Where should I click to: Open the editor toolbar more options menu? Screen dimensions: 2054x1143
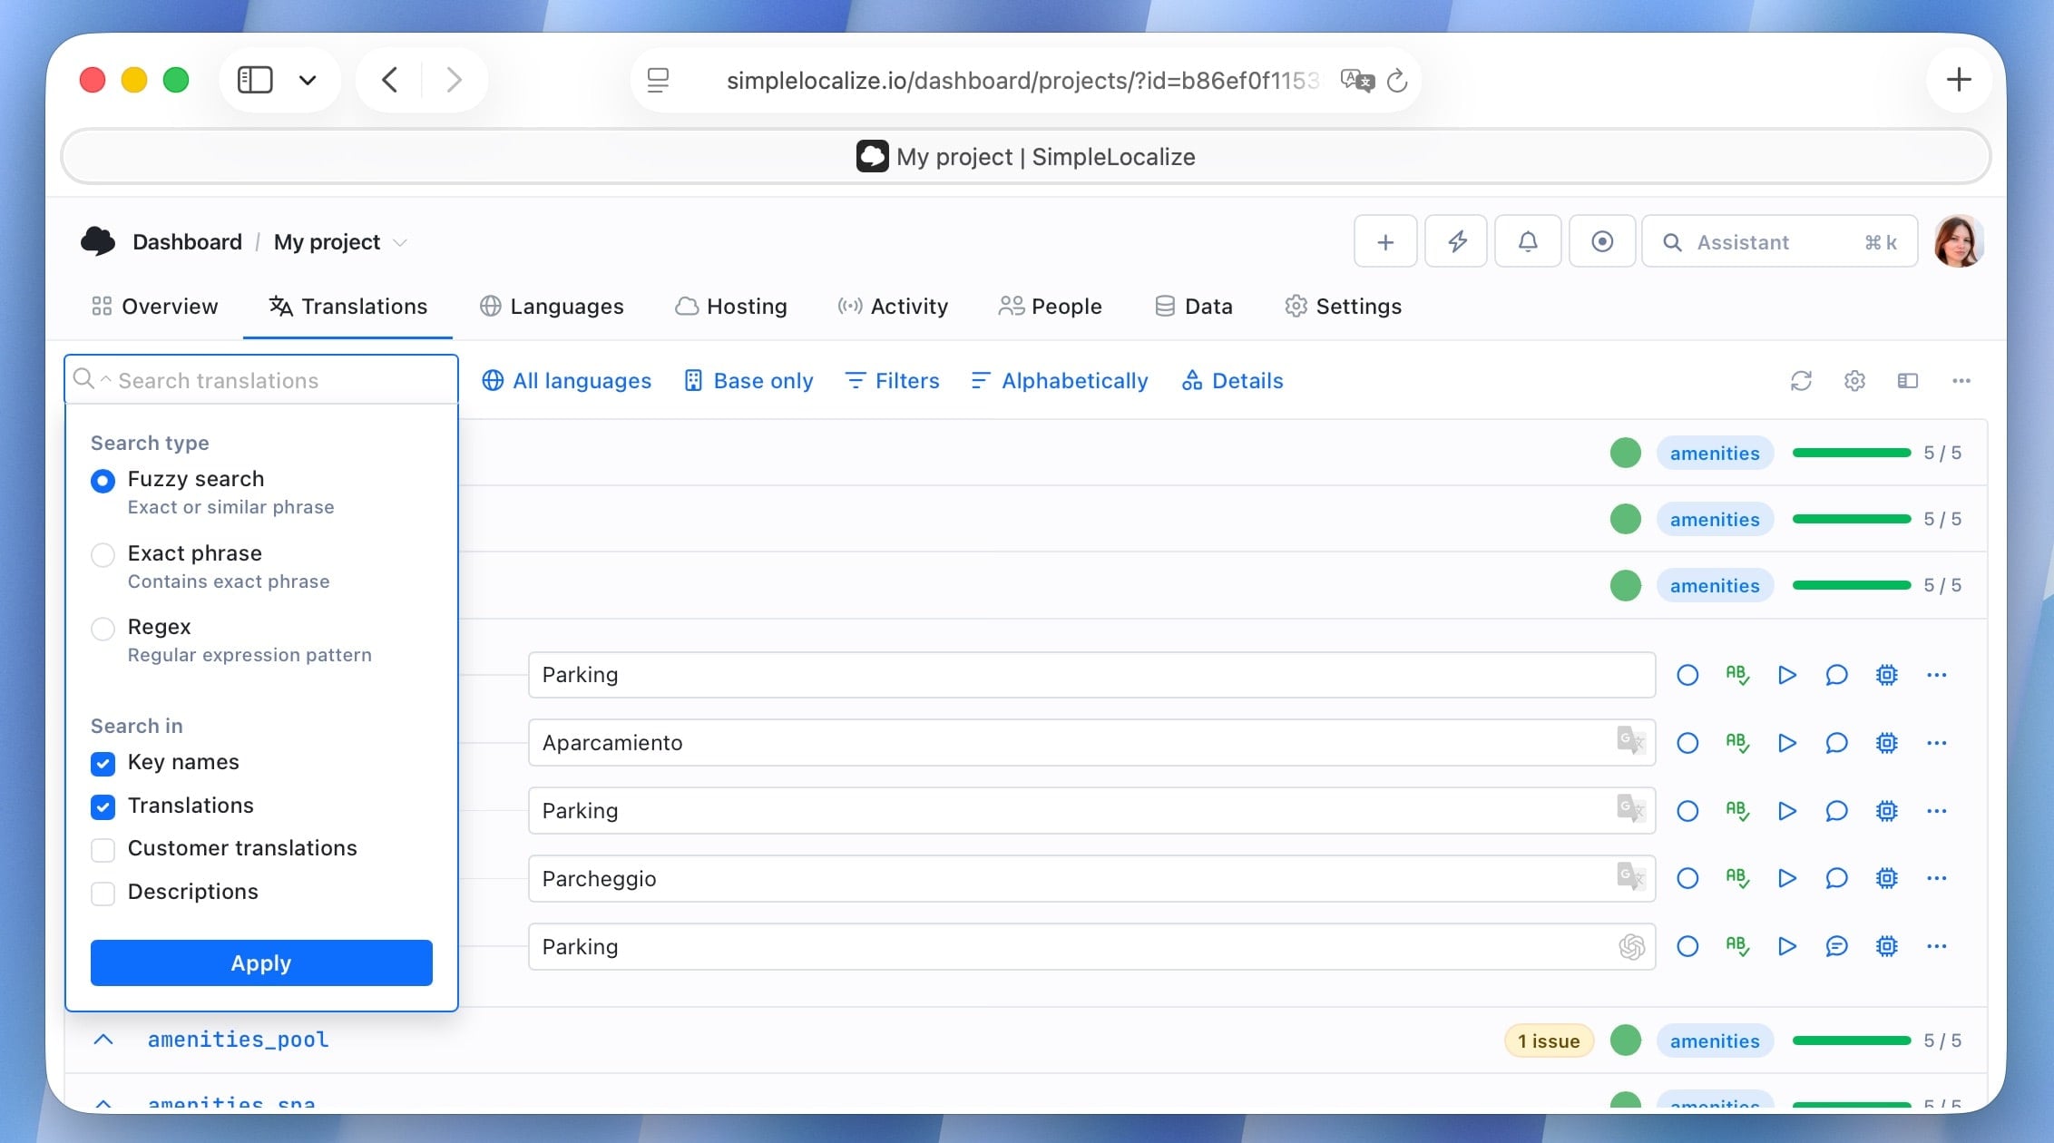[1961, 381]
